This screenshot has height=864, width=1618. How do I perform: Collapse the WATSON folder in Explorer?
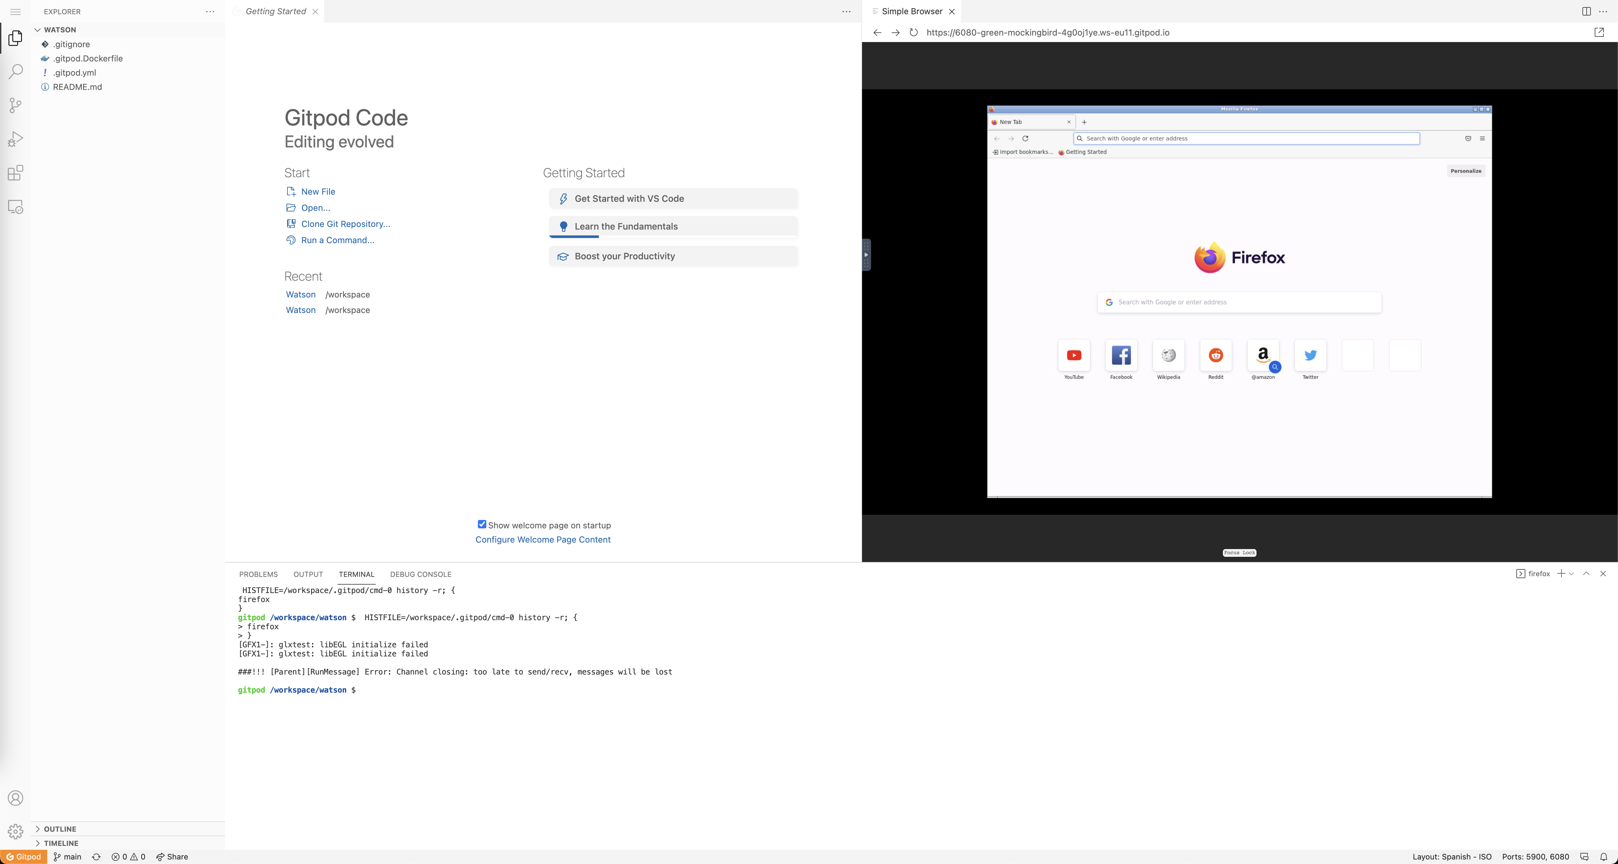tap(38, 29)
